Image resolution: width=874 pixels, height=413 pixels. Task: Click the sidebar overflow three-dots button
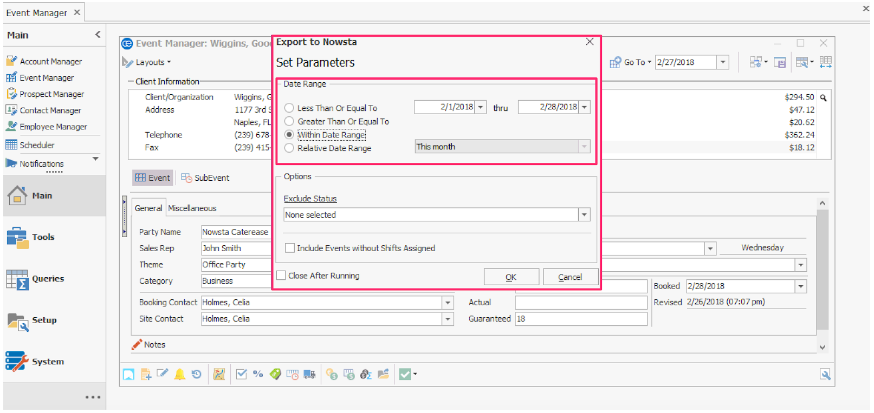(93, 397)
